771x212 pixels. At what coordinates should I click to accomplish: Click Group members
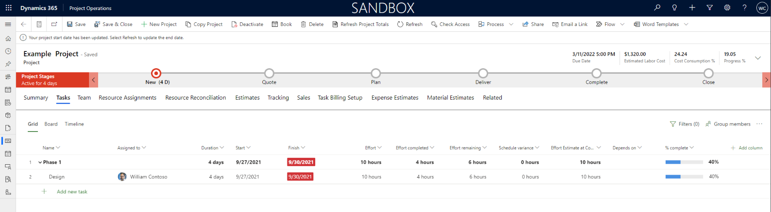728,124
